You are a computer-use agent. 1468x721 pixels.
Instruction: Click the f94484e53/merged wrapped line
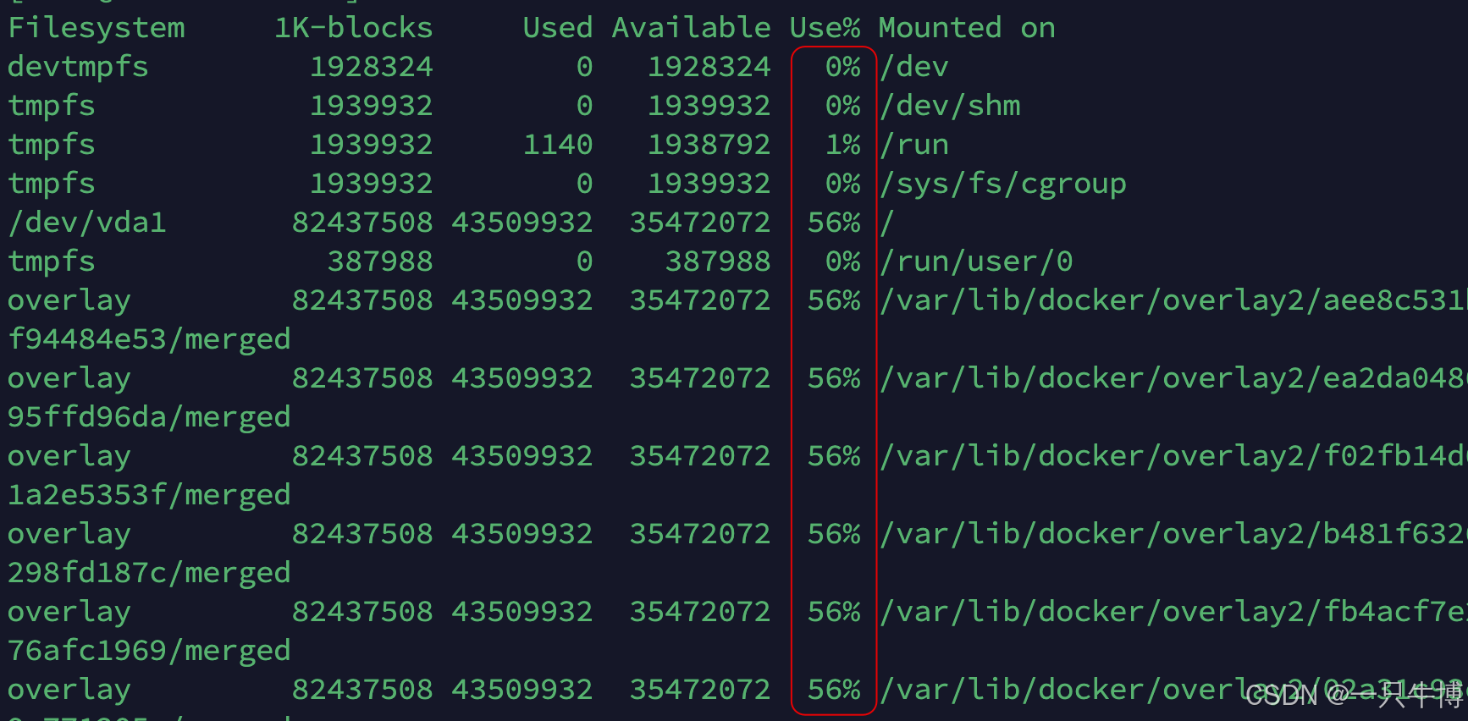pyautogui.click(x=149, y=339)
